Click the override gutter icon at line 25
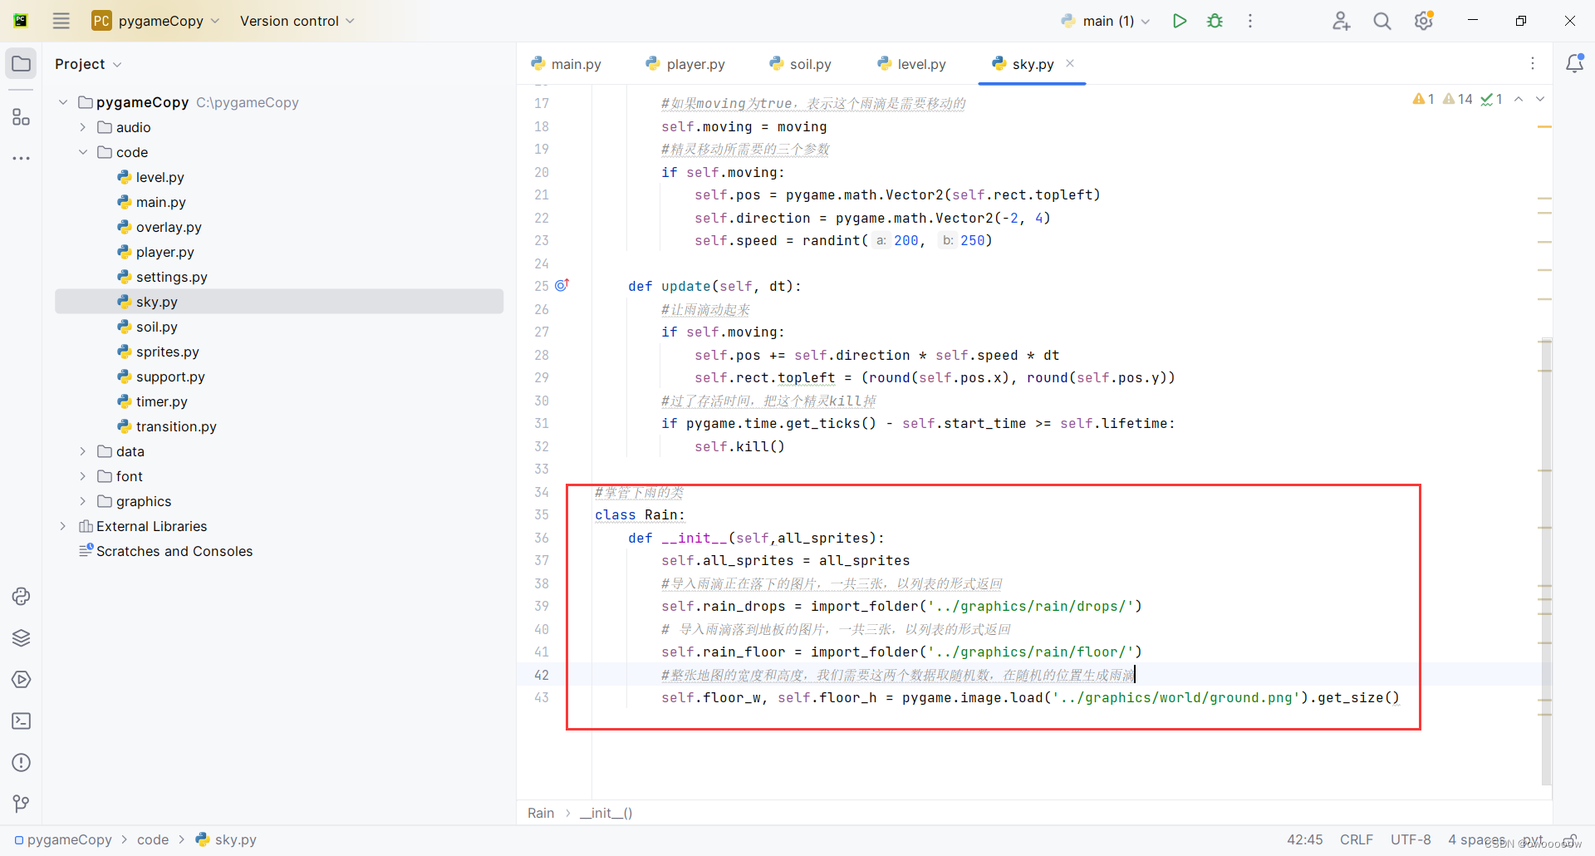The image size is (1595, 856). point(562,285)
